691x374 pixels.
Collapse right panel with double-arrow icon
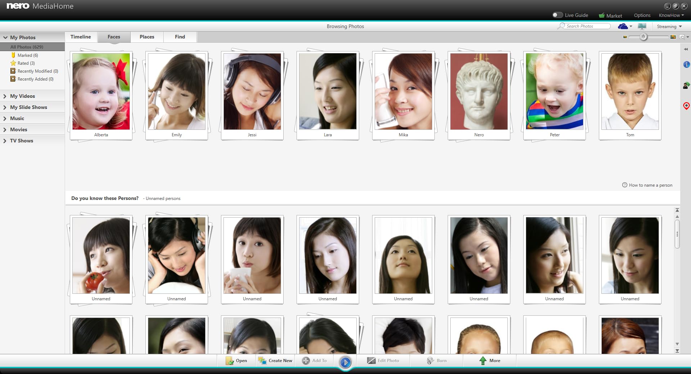pos(686,49)
